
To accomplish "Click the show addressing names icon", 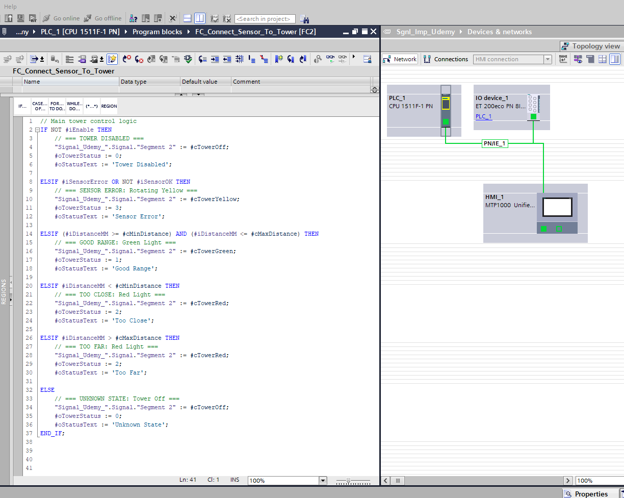I will point(563,59).
